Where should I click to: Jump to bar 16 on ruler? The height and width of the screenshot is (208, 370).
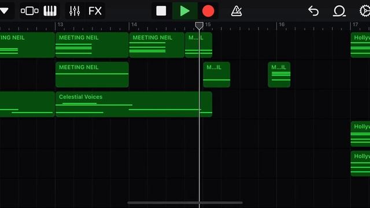point(282,24)
